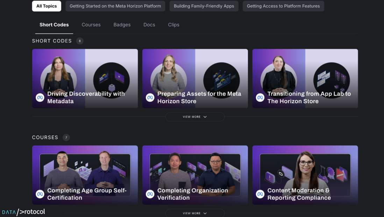Filter by Building Family-Friendly Apps
384x217 pixels.
(x=204, y=6)
